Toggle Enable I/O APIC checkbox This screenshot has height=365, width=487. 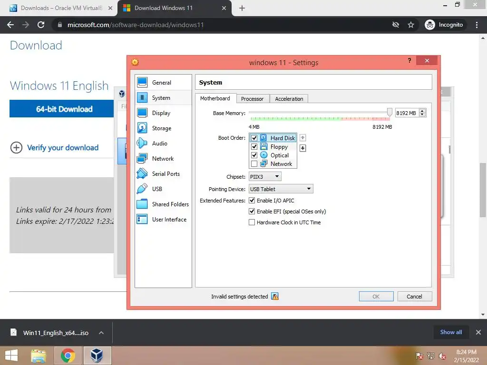point(252,201)
